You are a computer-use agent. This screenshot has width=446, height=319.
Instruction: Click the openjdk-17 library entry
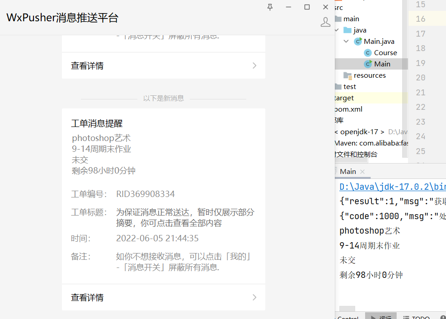click(x=371, y=131)
